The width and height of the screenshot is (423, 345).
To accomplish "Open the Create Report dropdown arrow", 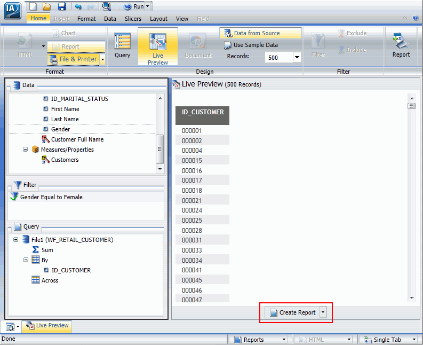I will click(x=323, y=312).
